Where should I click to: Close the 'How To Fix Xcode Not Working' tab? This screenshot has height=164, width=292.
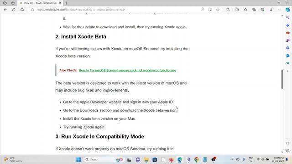[x=60, y=3]
